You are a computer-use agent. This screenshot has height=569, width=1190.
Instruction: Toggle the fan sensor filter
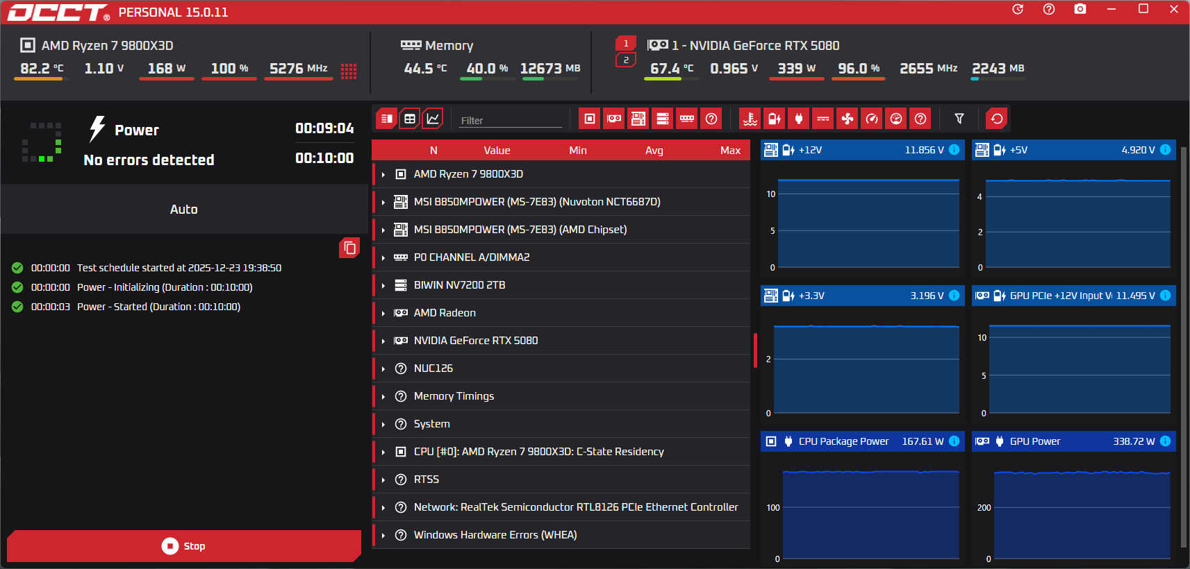click(x=848, y=119)
